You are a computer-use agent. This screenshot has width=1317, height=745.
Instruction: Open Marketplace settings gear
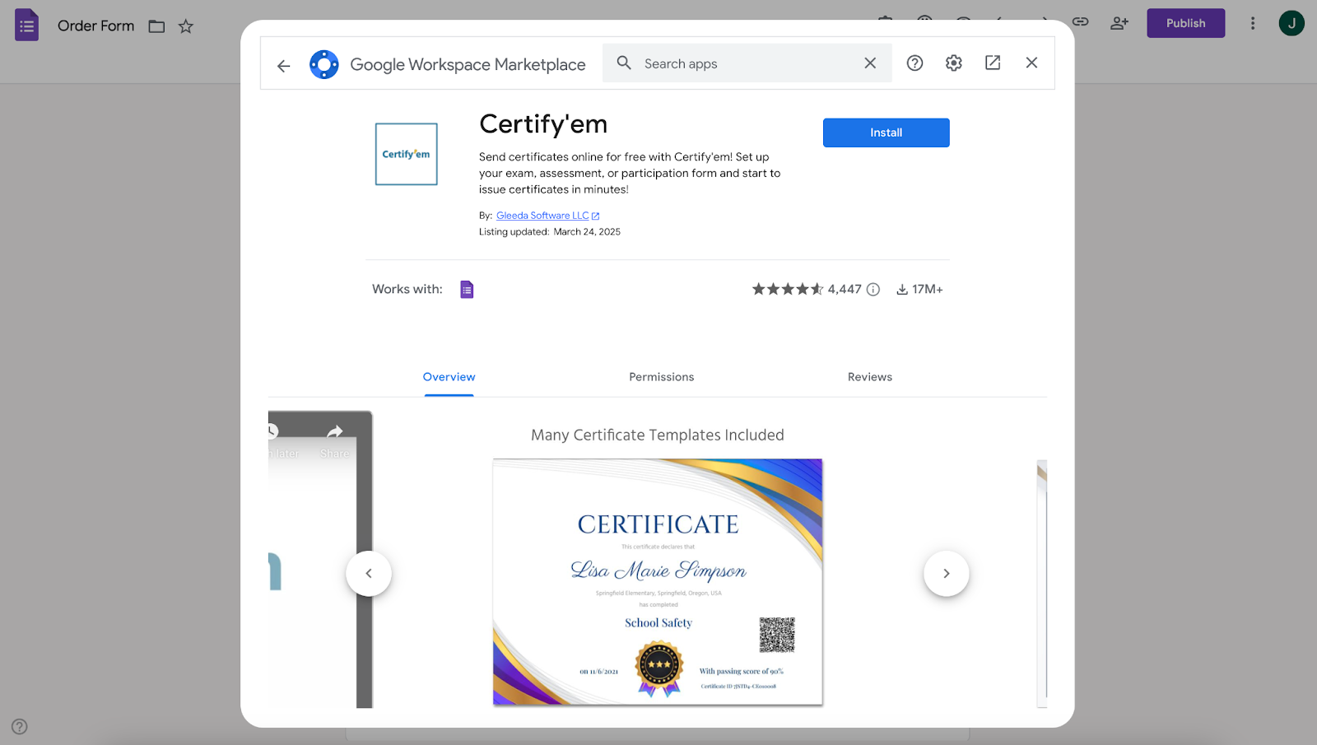click(953, 63)
